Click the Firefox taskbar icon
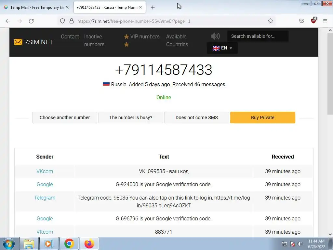Screen dimensions: 333x250 click(89, 244)
